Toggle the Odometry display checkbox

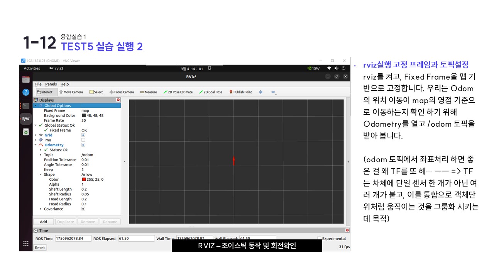[83, 145]
